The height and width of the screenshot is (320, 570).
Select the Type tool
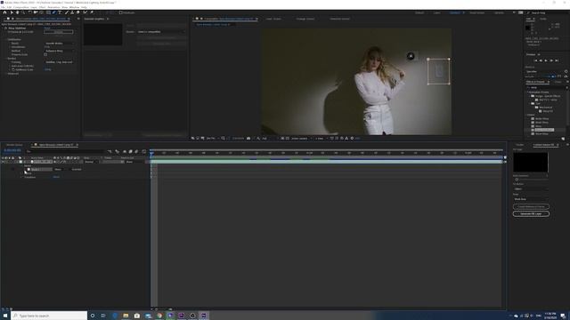60,12
